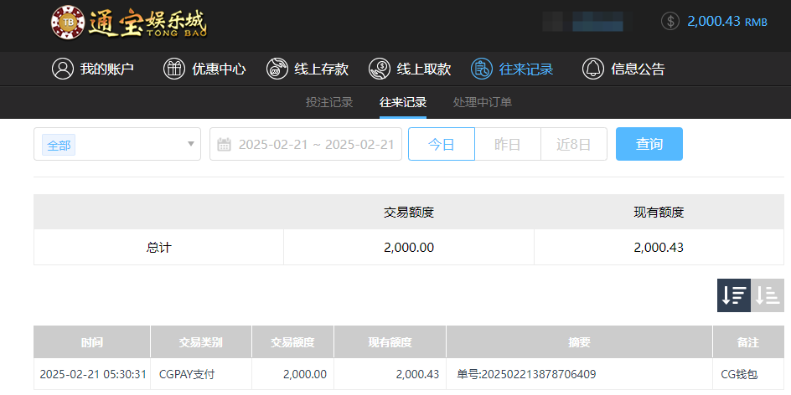Switch to the 投注记录 tab
Viewport: 791px width, 395px height.
pyautogui.click(x=329, y=103)
